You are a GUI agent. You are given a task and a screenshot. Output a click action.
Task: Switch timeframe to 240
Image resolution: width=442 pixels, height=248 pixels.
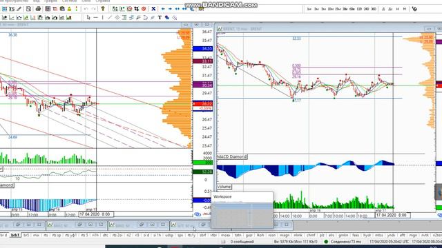pyautogui.click(x=366, y=9)
